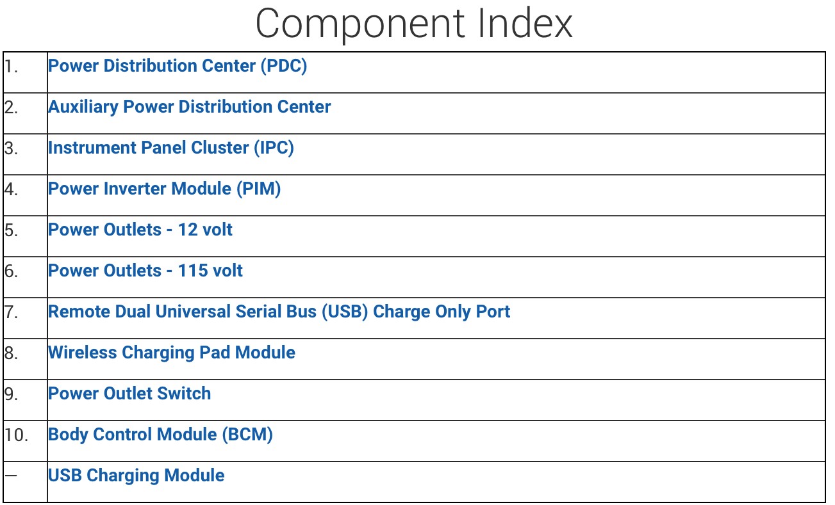Select index number 10 cell
The height and width of the screenshot is (505, 835).
25,441
